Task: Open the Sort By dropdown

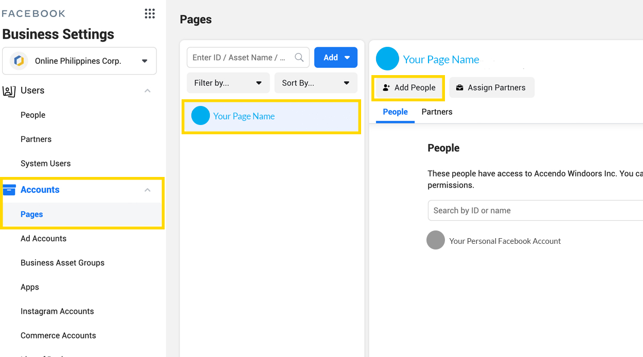Action: (x=315, y=83)
